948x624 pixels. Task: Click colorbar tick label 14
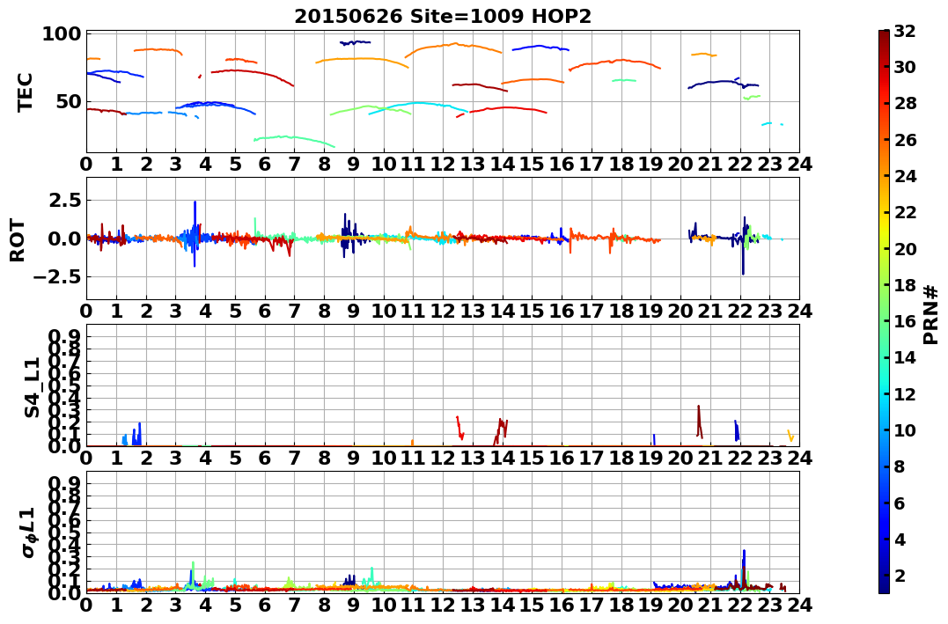[906, 357]
